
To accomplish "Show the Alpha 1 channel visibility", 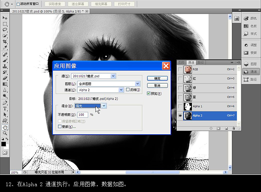I will pyautogui.click(x=180, y=106).
